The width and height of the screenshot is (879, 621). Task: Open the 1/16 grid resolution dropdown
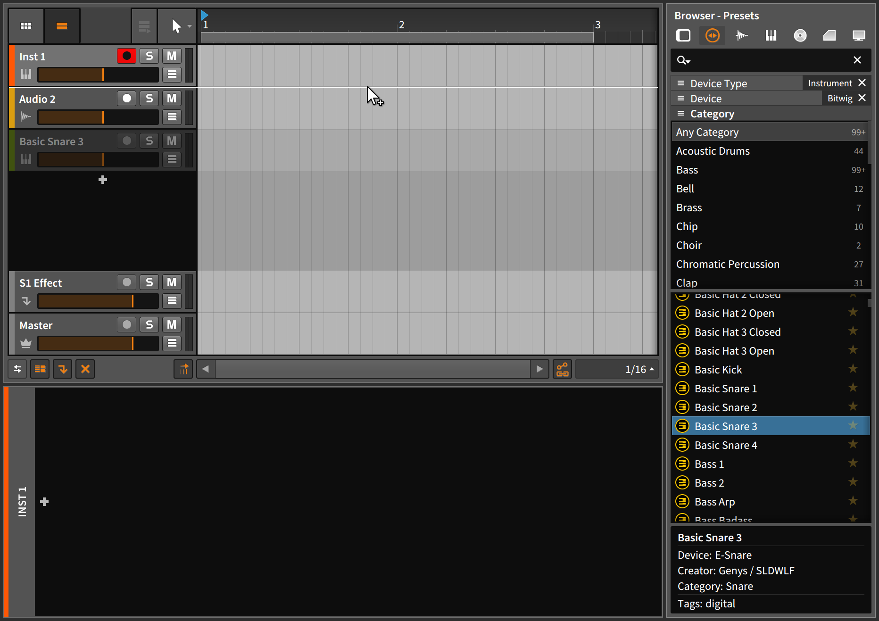(x=639, y=369)
